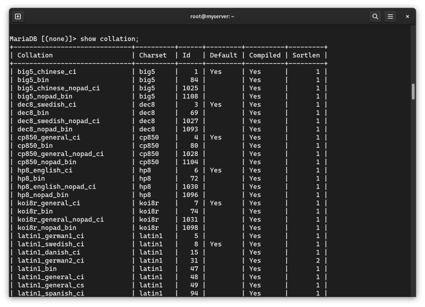
Task: Click the Compiled column header
Action: click(x=264, y=55)
